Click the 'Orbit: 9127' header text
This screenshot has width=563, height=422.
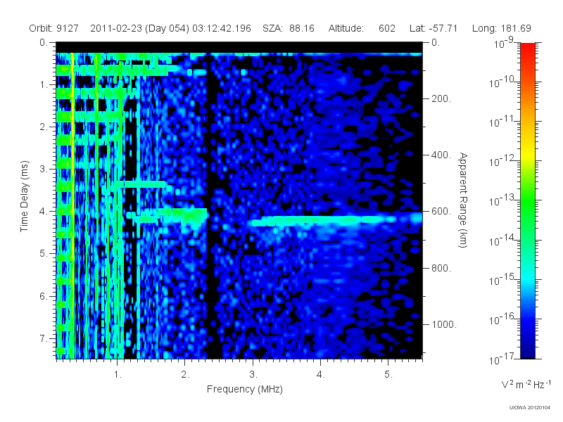54,28
